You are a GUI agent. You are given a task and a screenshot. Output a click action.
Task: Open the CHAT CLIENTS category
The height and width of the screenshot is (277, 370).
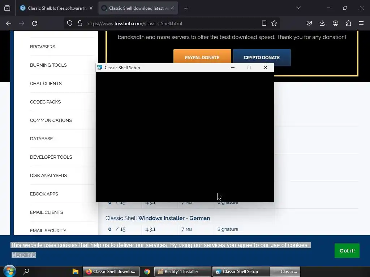(x=46, y=83)
